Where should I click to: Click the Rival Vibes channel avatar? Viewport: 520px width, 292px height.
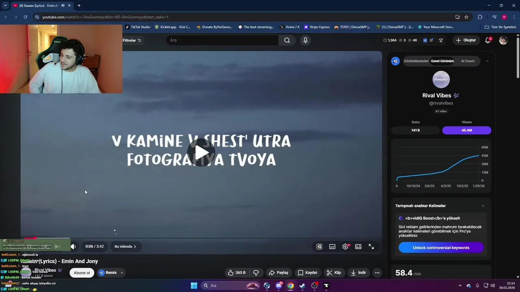coord(441,79)
